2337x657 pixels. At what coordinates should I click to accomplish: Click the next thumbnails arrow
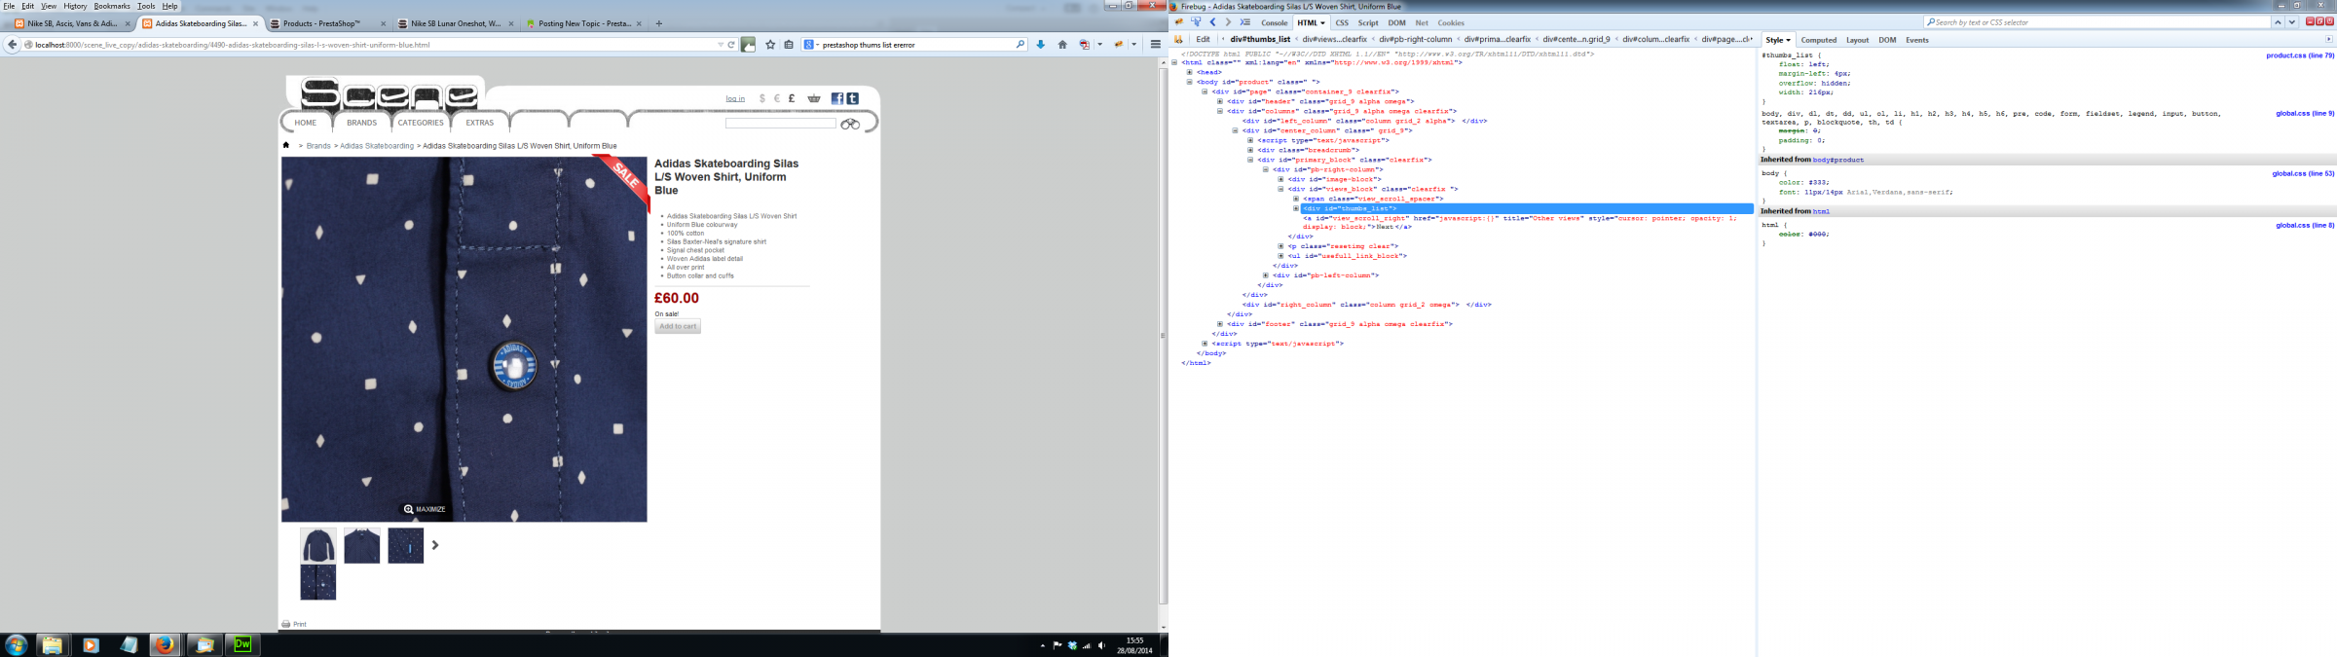[435, 545]
